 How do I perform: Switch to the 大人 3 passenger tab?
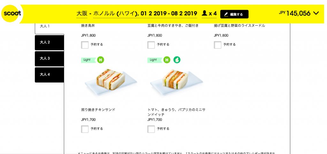click(x=49, y=59)
